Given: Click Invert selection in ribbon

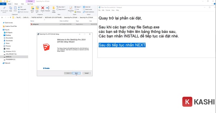Looking at the screenshot, I should pyautogui.click(x=89, y=12).
